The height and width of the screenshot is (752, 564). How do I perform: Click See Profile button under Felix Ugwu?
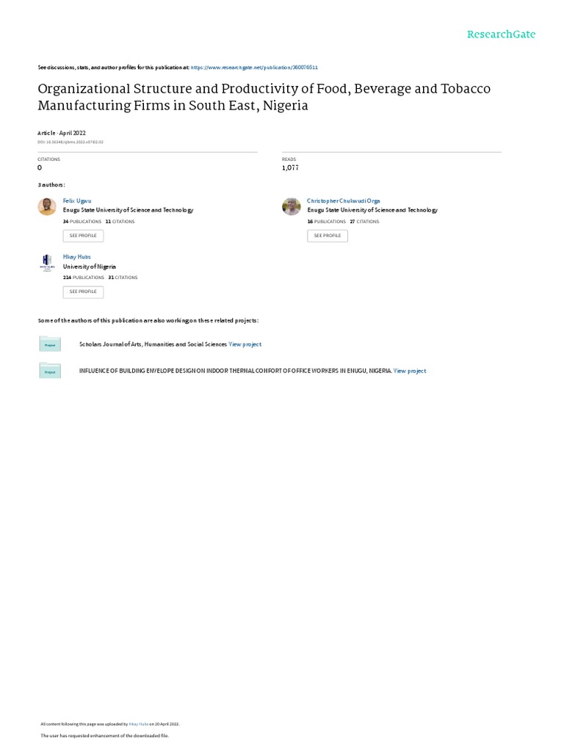click(83, 236)
